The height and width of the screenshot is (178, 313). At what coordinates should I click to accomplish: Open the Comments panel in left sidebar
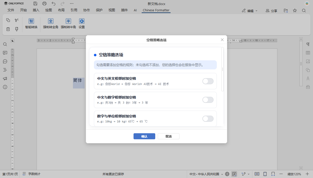coord(5,53)
